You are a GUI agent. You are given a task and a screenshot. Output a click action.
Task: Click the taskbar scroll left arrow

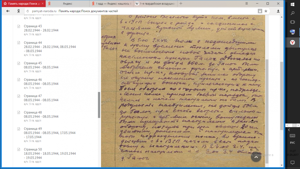click(x=287, y=125)
